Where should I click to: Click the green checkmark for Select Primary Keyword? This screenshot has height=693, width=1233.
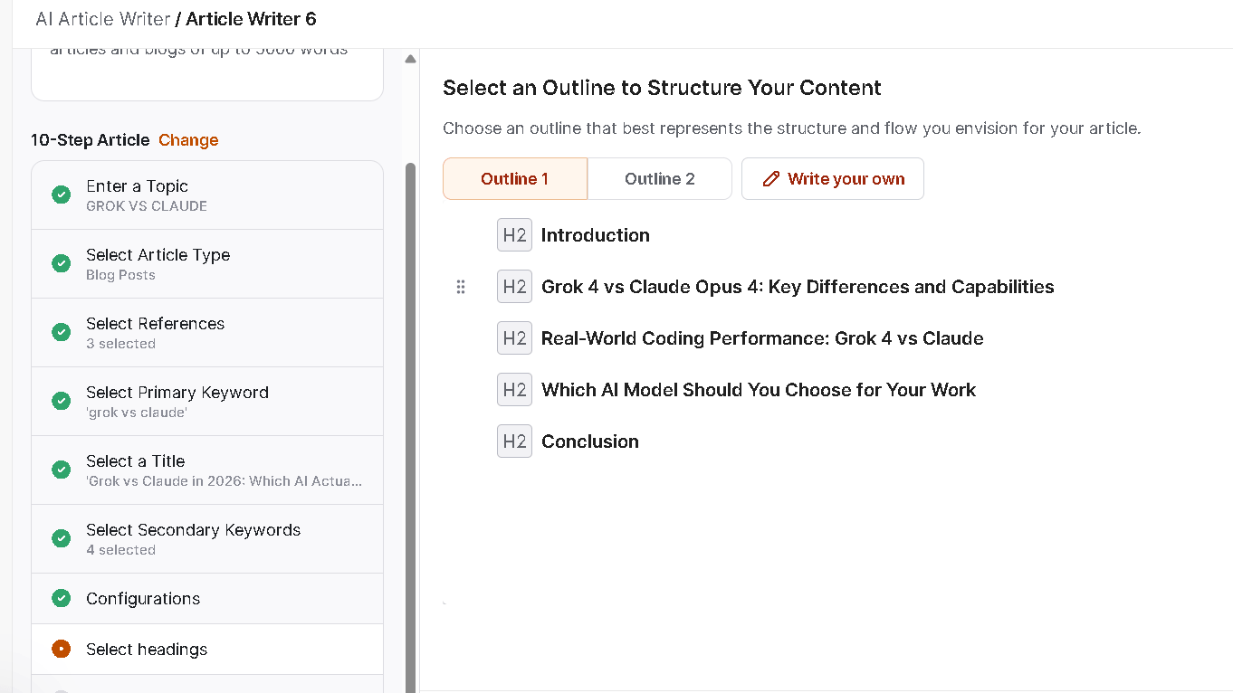pyautogui.click(x=61, y=401)
